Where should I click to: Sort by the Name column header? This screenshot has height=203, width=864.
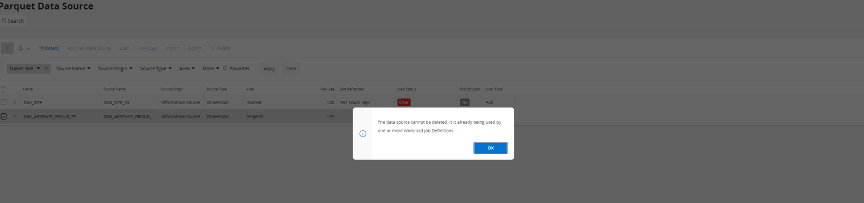coord(28,89)
